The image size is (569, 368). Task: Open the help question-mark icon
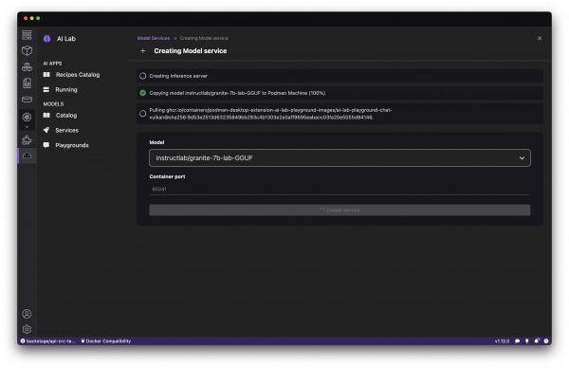point(546,341)
